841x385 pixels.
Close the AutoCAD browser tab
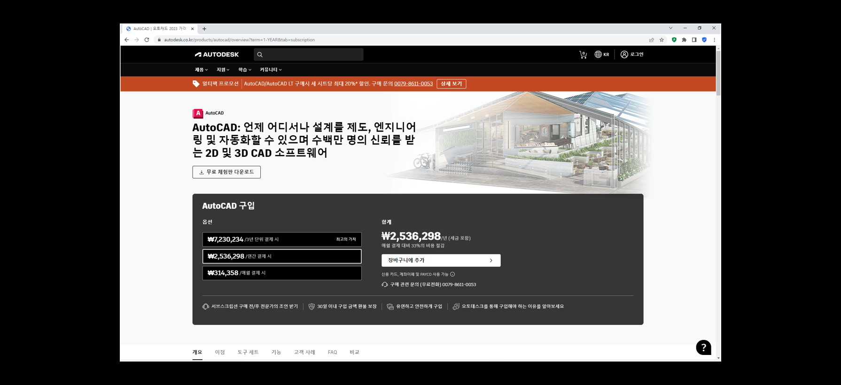coord(192,29)
